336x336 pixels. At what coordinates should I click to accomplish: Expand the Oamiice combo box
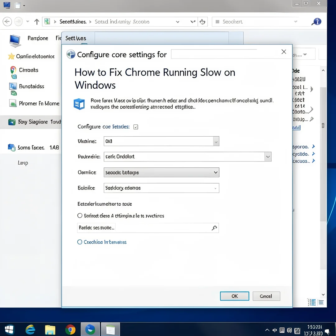tap(161, 172)
